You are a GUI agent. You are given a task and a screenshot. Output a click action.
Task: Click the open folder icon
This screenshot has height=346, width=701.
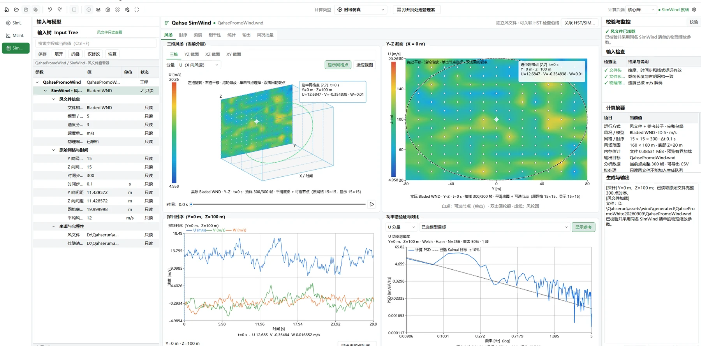(x=16, y=10)
